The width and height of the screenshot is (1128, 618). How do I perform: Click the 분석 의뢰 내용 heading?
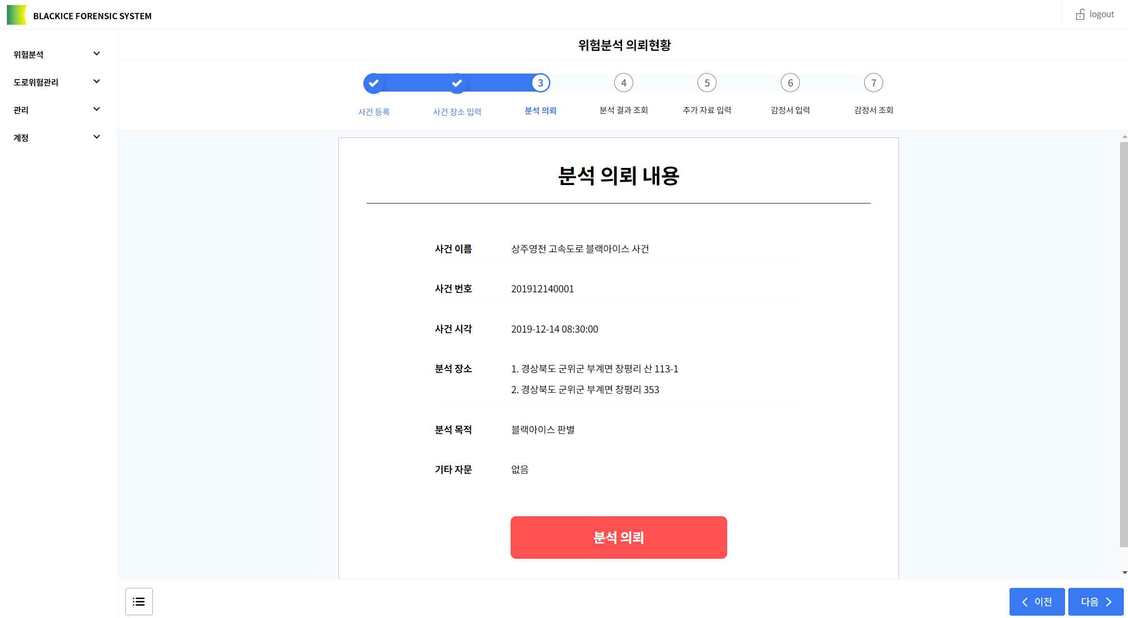point(618,176)
